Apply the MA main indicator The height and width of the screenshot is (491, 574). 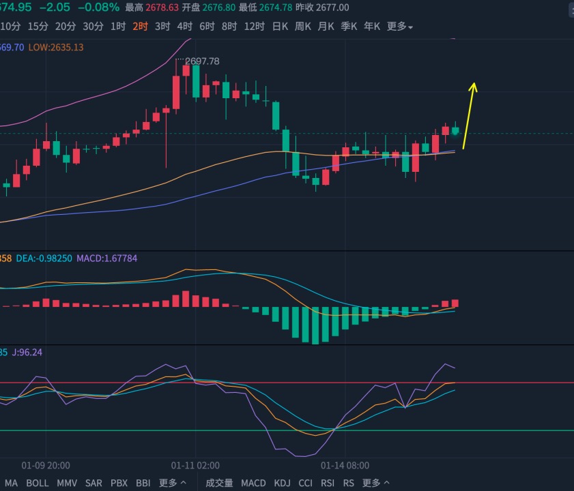11,483
